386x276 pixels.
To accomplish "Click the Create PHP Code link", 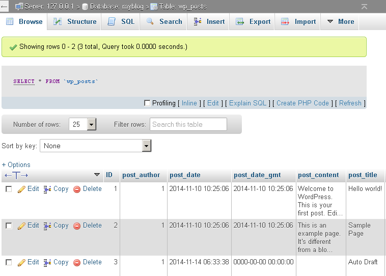I will point(302,103).
